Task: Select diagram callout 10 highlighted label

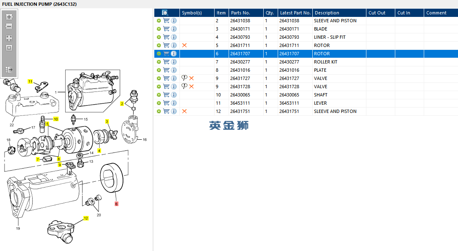Action: [56, 119]
